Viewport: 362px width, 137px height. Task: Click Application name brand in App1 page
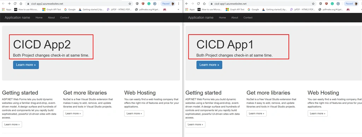tap(201, 18)
